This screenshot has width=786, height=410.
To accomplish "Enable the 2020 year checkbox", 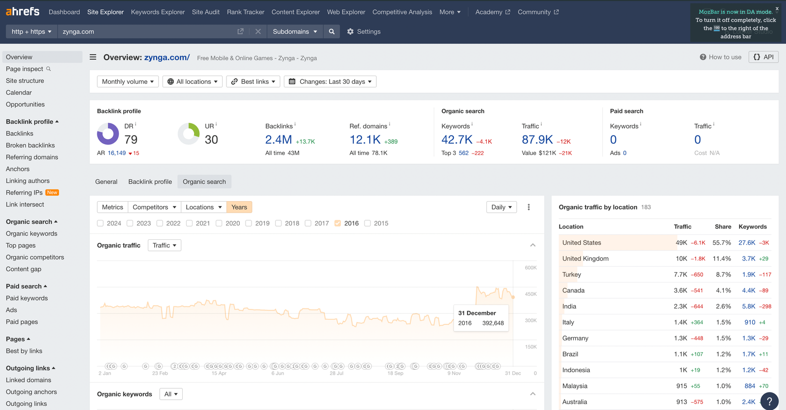I will tap(219, 223).
